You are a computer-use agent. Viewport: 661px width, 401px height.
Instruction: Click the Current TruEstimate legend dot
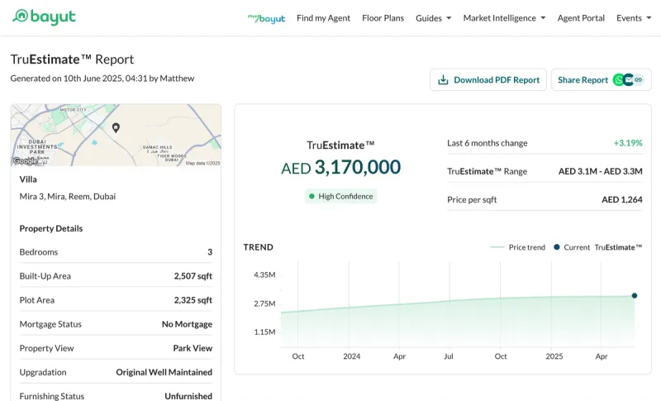(x=557, y=247)
